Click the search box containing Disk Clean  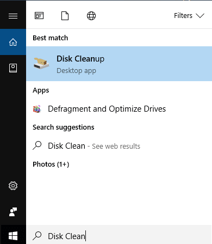point(119,236)
